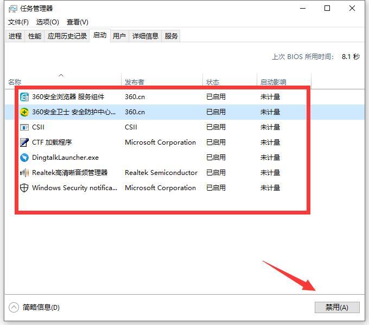
Task: Click Microsoft Corporation publisher of Windows Security
Action: pyautogui.click(x=160, y=188)
